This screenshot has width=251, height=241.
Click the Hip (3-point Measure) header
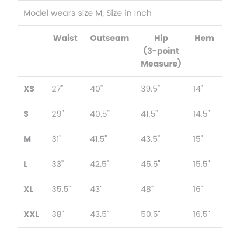point(161,51)
